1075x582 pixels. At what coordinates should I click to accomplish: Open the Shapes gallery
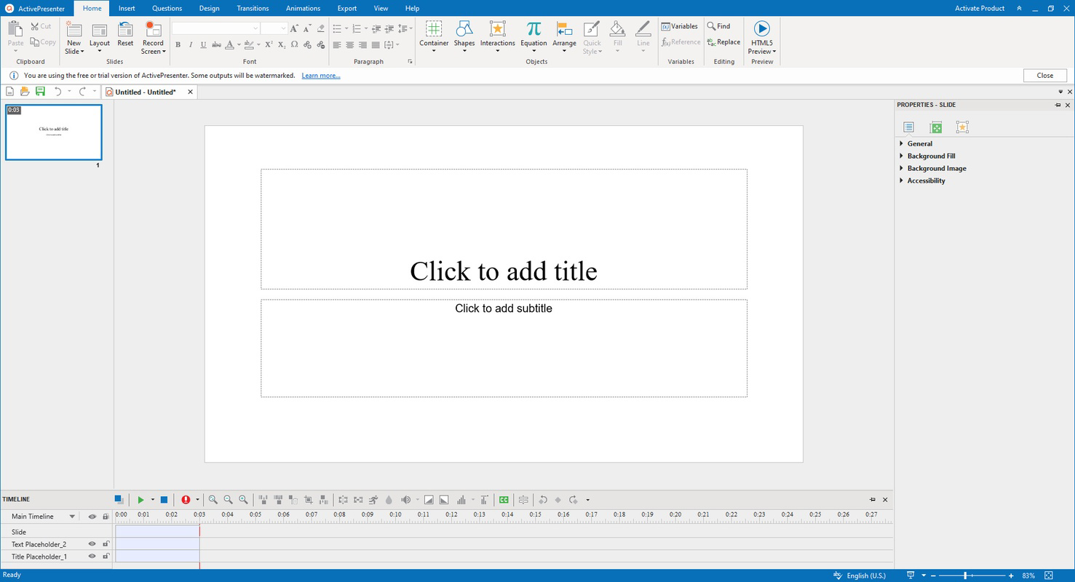464,30
